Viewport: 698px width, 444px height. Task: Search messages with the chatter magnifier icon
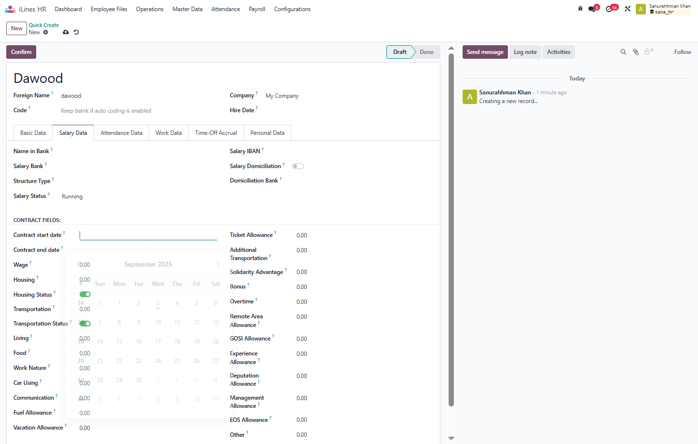[623, 52]
